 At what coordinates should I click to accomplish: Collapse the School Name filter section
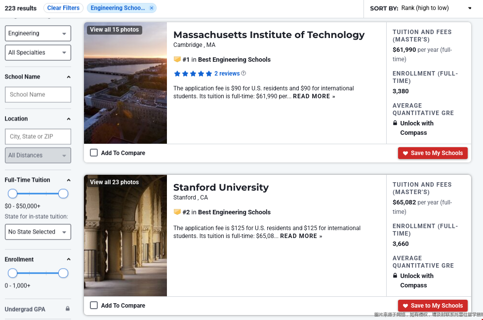(69, 77)
